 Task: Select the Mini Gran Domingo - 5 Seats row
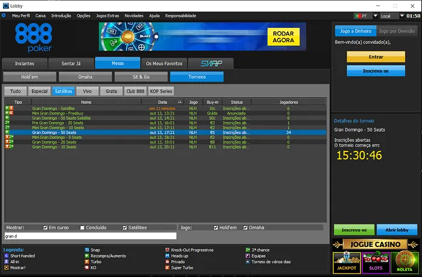click(165, 137)
